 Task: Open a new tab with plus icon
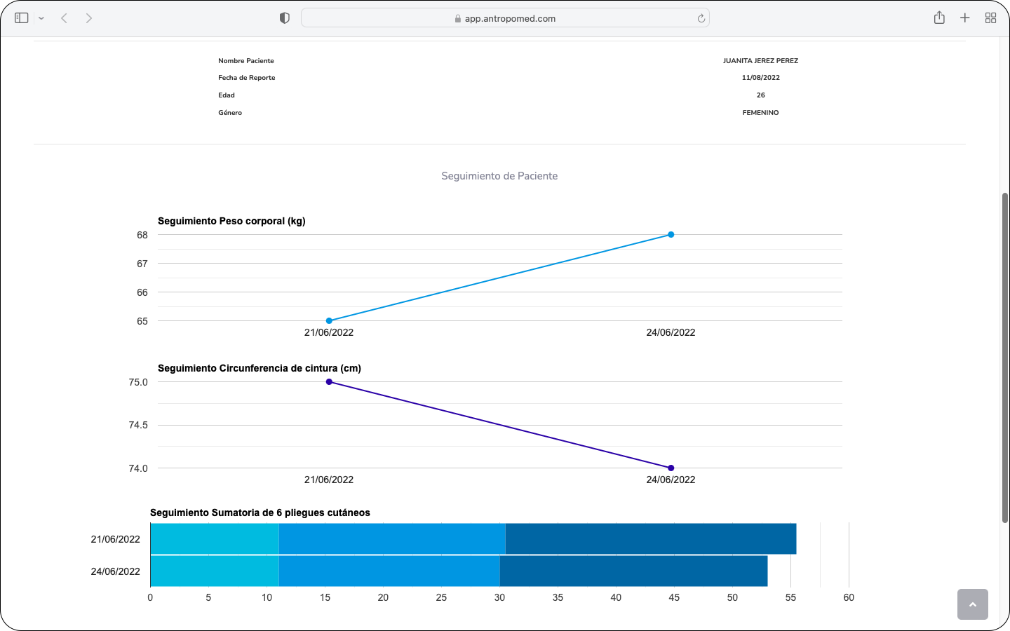point(965,18)
